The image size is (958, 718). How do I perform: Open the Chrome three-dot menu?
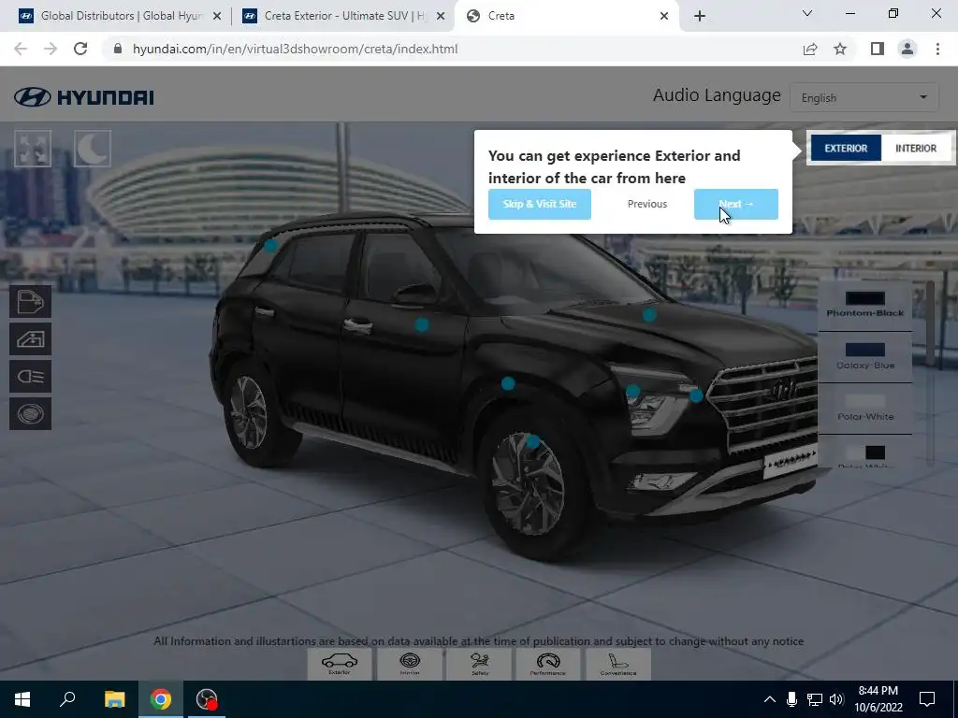pos(937,49)
